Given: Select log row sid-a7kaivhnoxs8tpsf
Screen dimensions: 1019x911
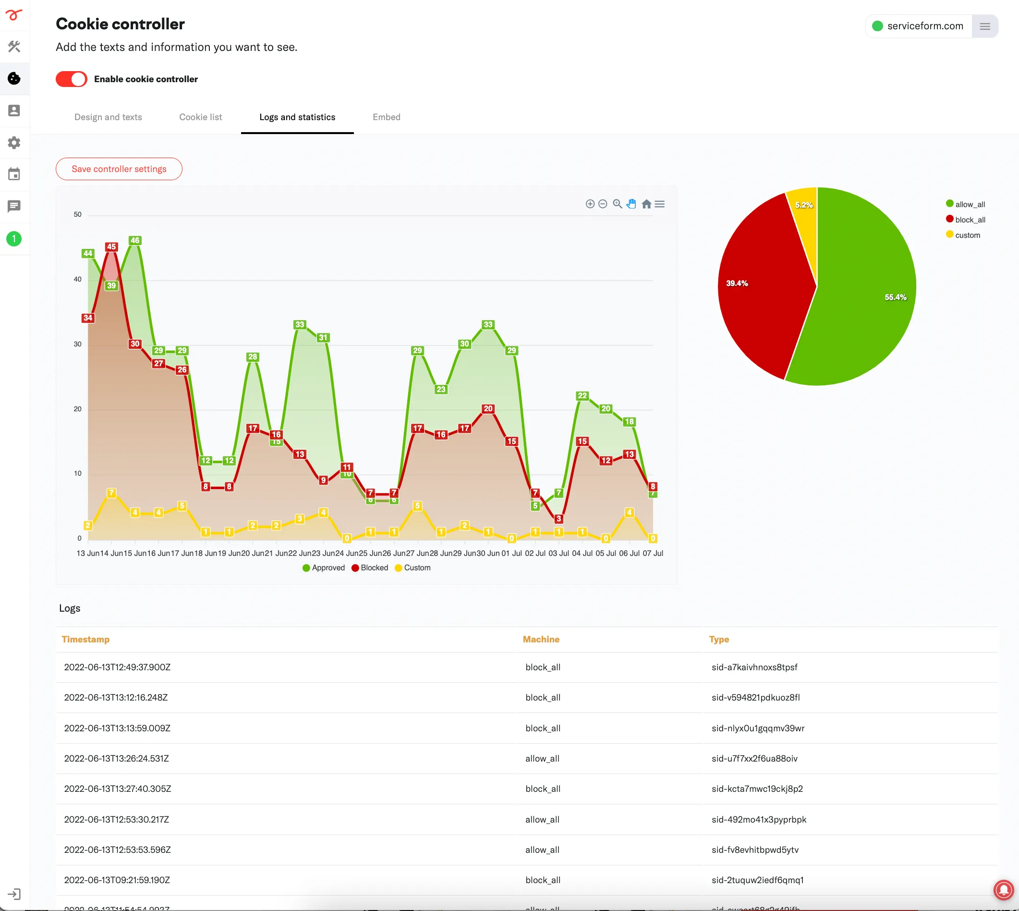Looking at the screenshot, I should (526, 667).
